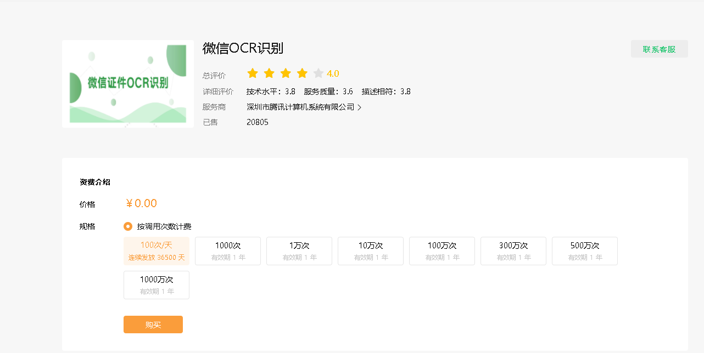
Task: Click chevron arrow next to provider name
Action: click(x=359, y=107)
